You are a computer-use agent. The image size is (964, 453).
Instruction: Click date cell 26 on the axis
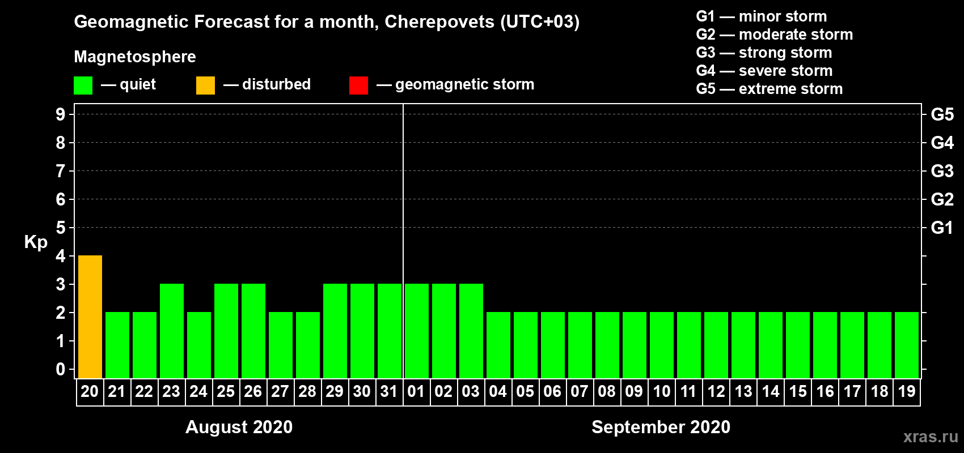point(253,392)
